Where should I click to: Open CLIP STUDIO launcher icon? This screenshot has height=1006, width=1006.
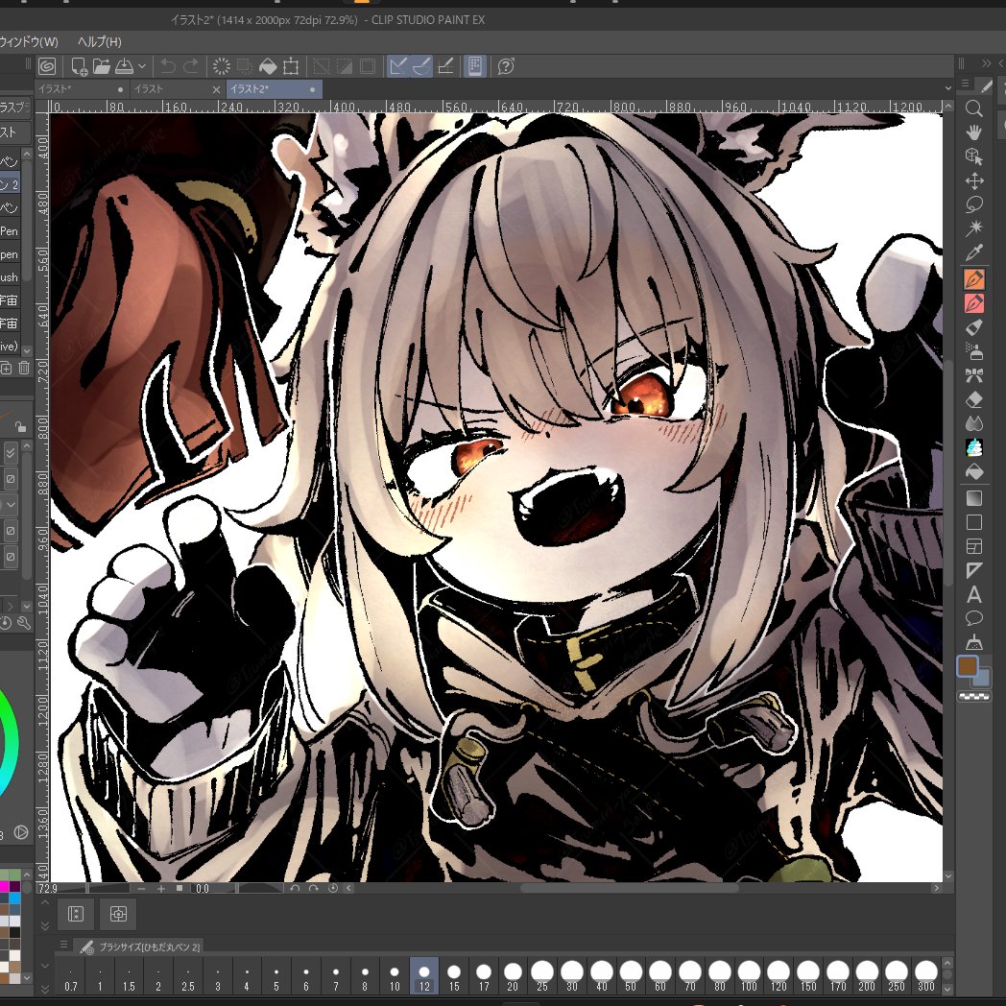click(x=47, y=66)
